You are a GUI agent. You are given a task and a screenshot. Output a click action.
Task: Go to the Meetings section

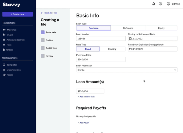(12, 30)
